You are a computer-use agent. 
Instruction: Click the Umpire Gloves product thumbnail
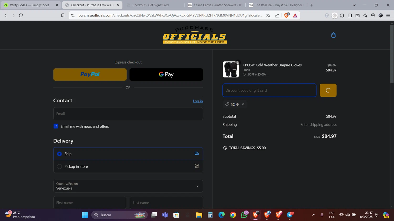(231, 69)
